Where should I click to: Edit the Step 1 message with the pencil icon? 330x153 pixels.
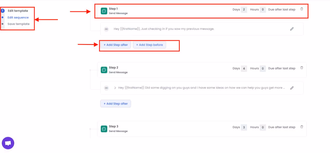pos(292,29)
